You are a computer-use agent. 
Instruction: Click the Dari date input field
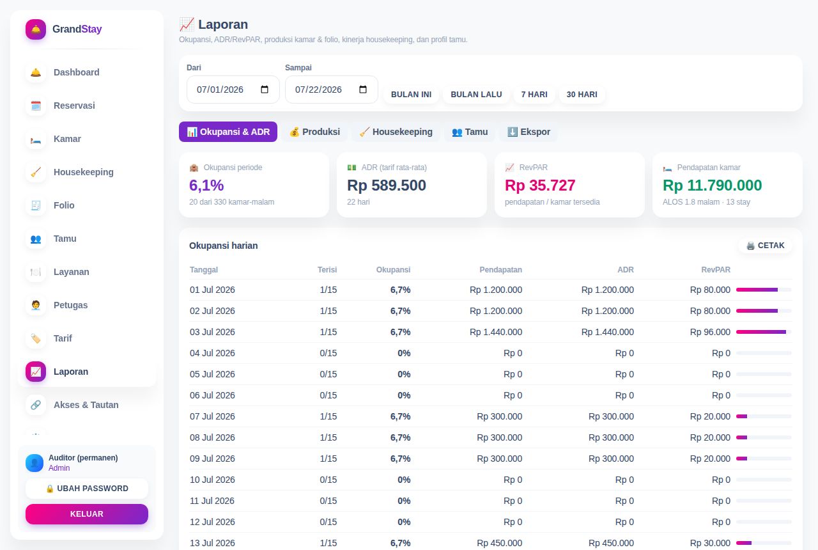[233, 90]
